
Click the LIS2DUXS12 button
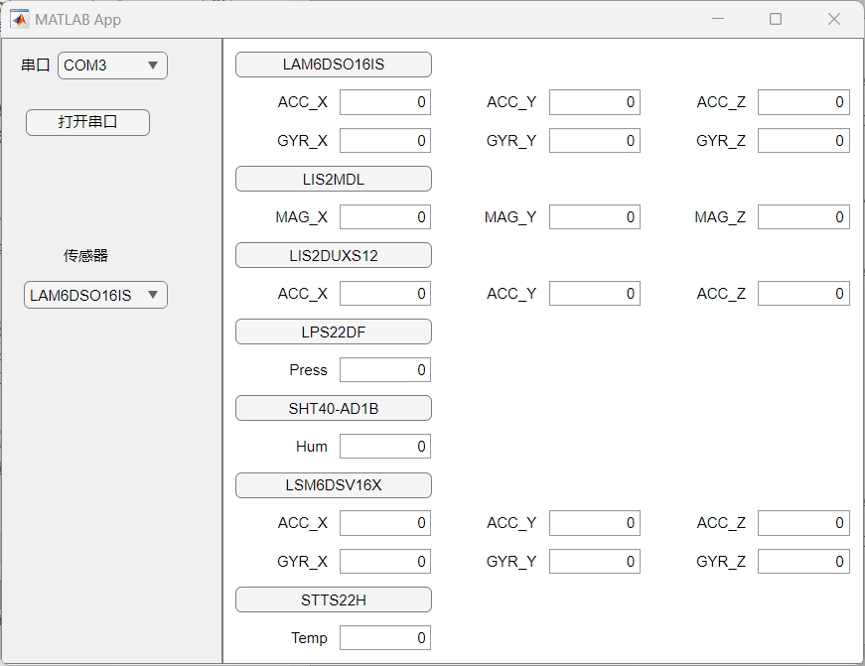point(334,256)
